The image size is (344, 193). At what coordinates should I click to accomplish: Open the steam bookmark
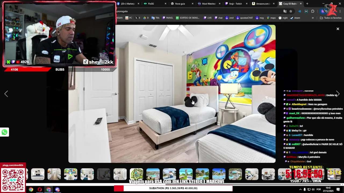click(x=295, y=18)
